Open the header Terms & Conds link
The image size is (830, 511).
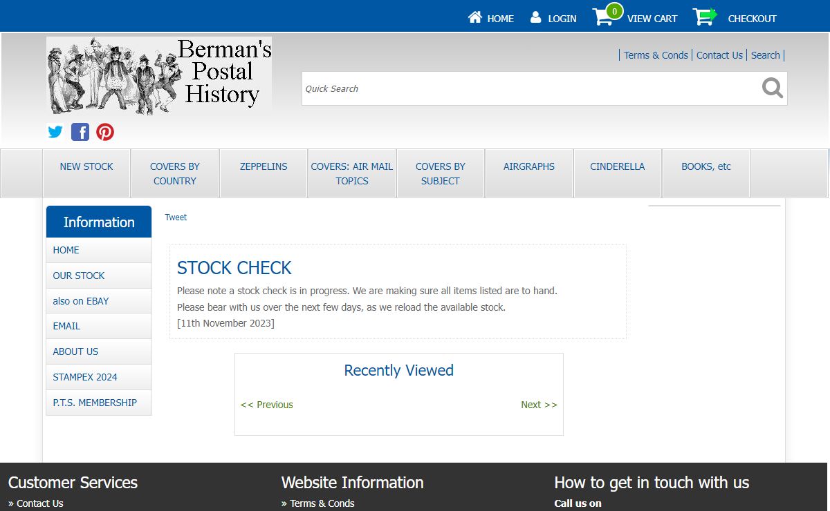coord(656,55)
